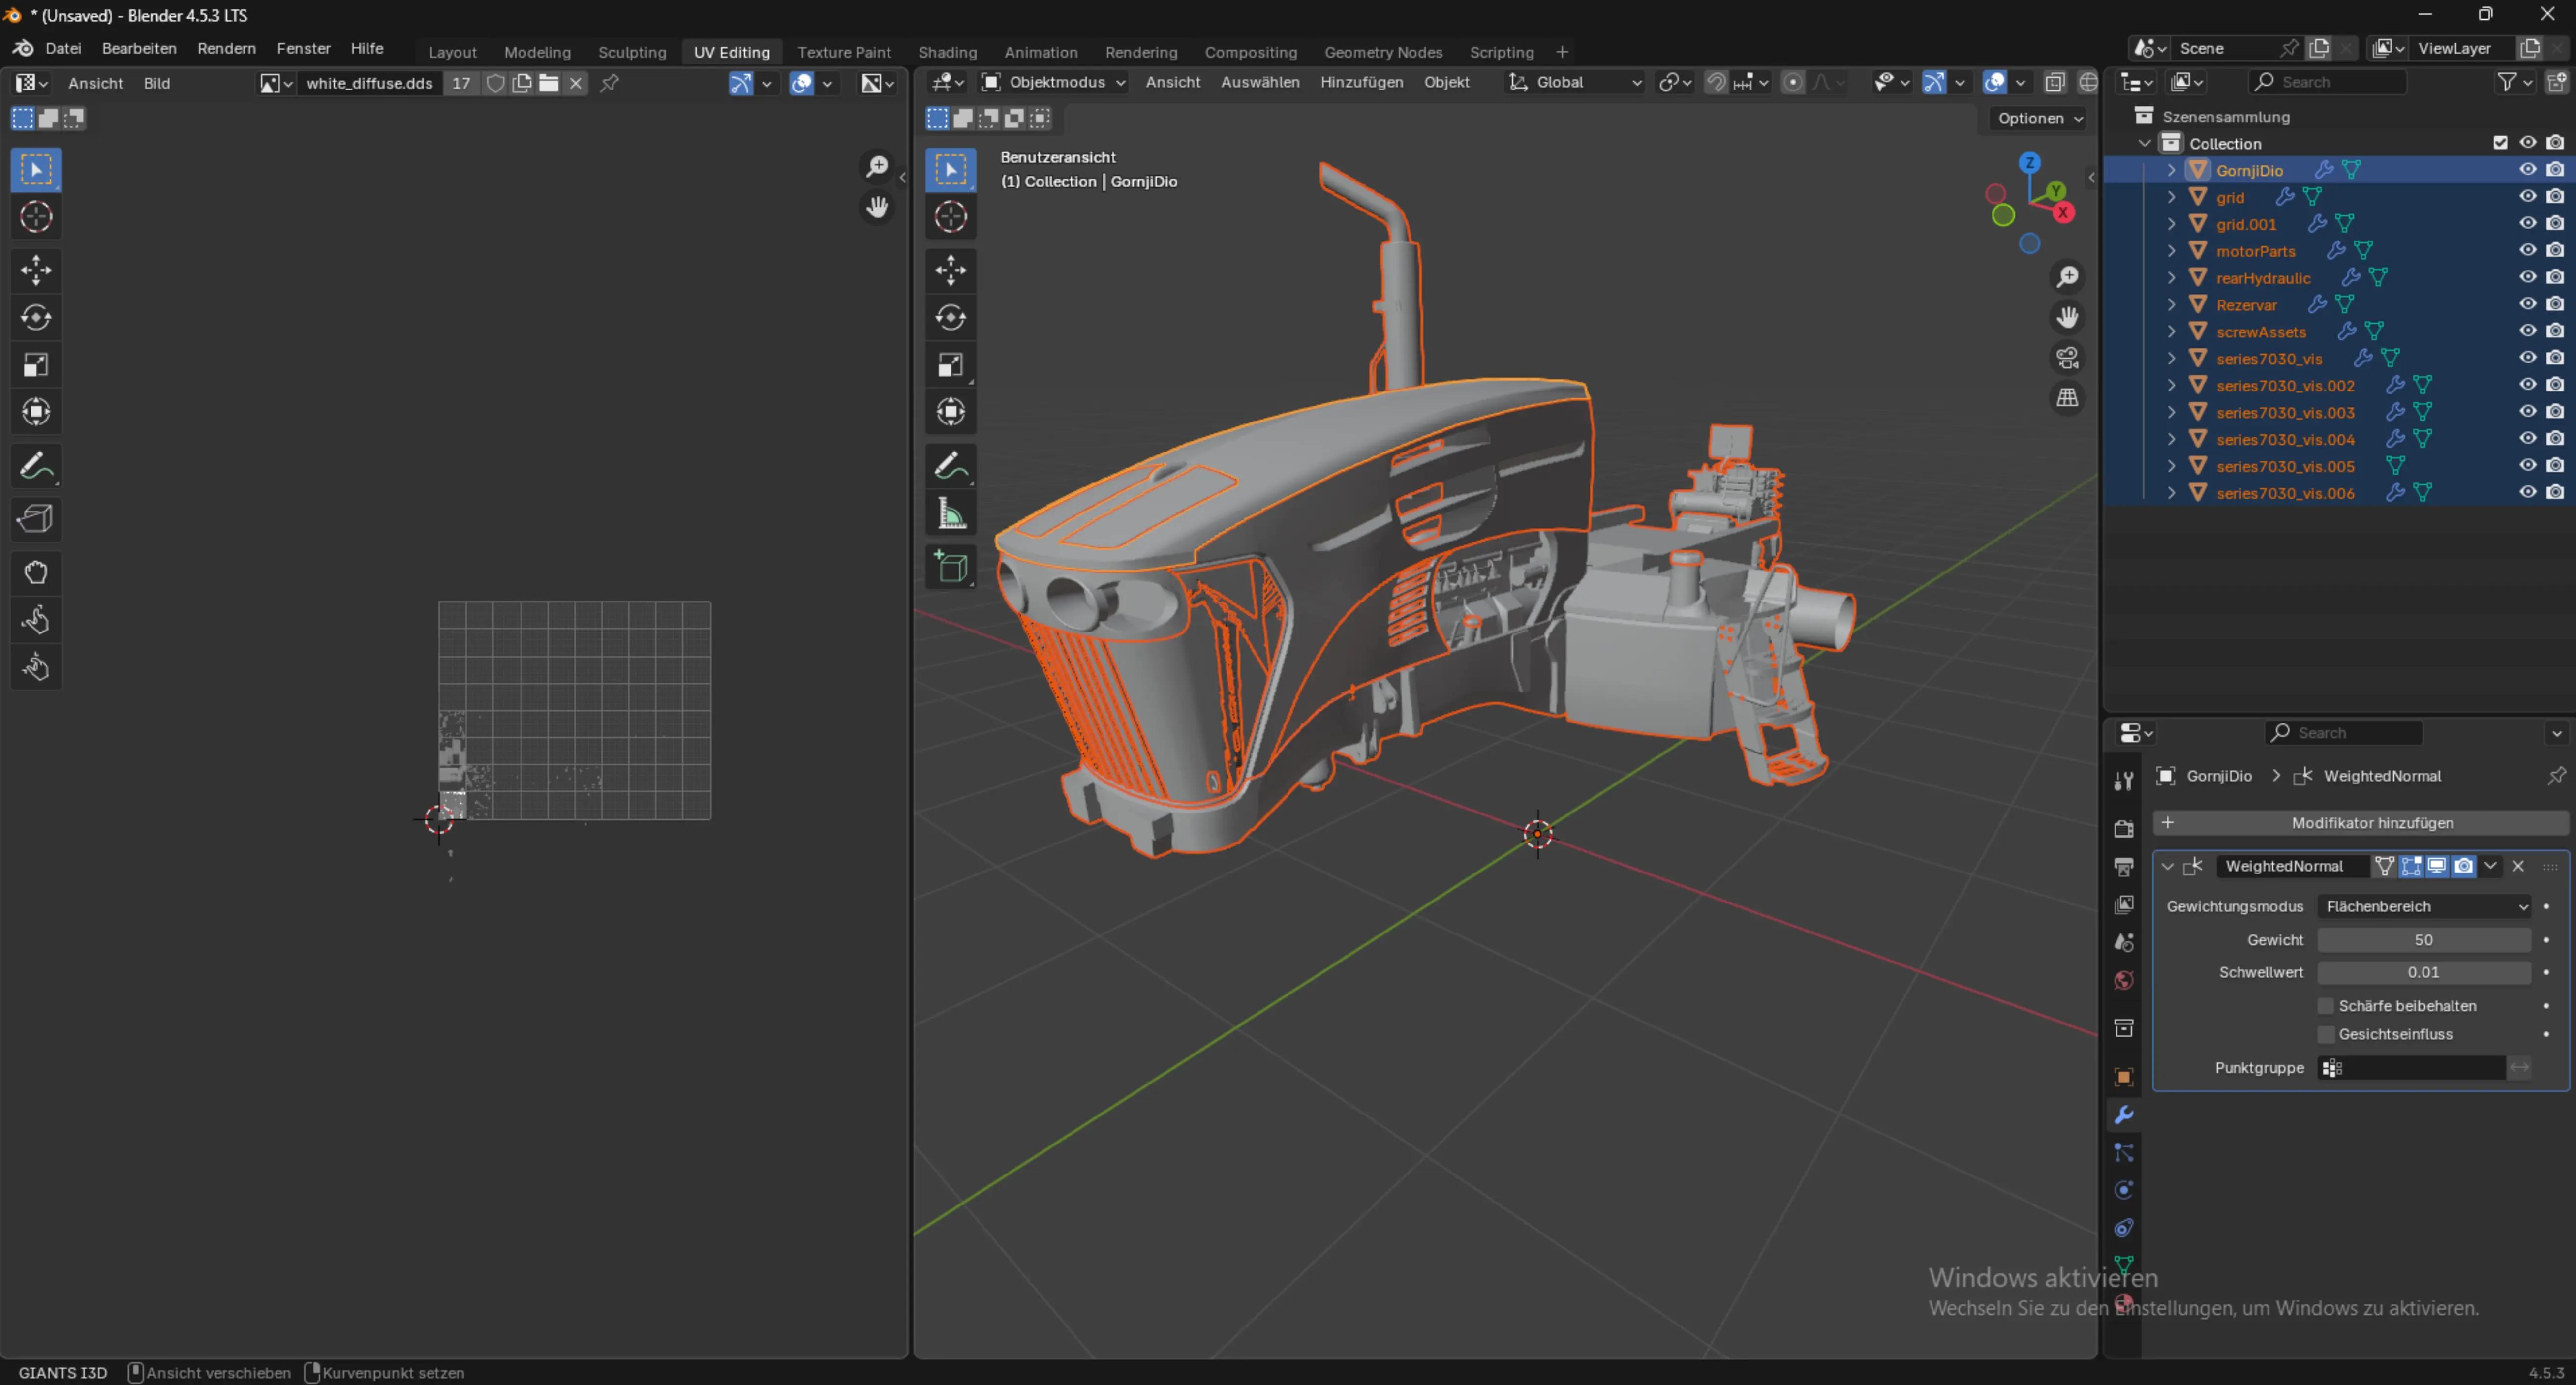Viewport: 2576px width, 1385px height.
Task: Toggle WeightedNormal modifier in renders
Action: (x=2464, y=866)
